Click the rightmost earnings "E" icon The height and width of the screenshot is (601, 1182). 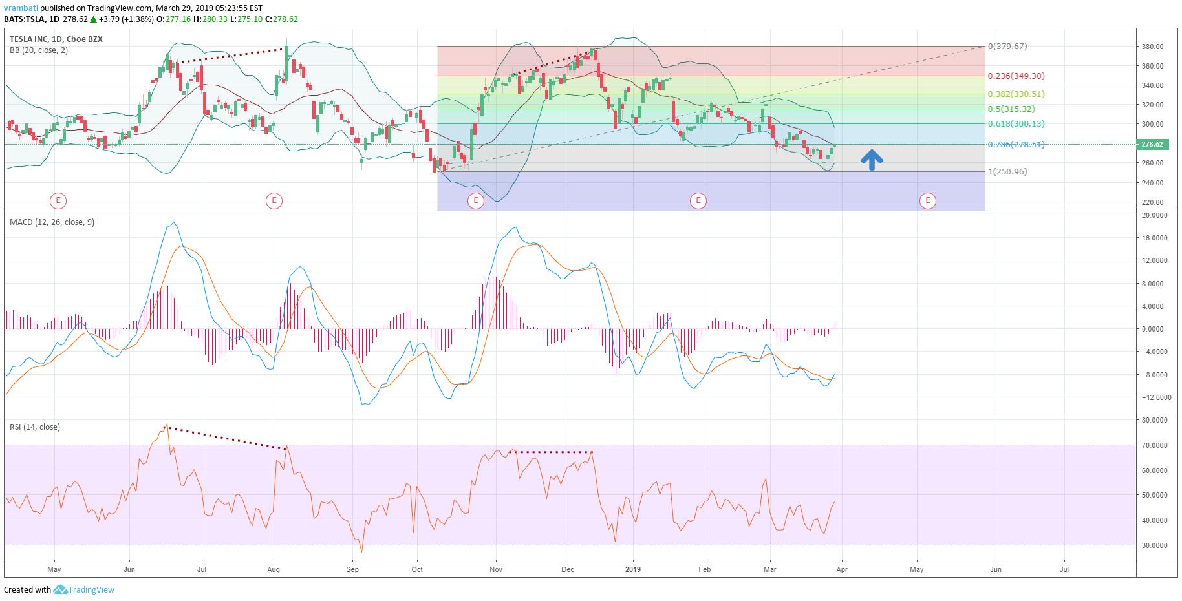click(x=928, y=200)
